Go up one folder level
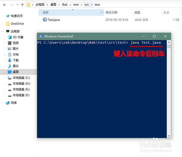This screenshot has width=182, height=157. pos(22,5)
